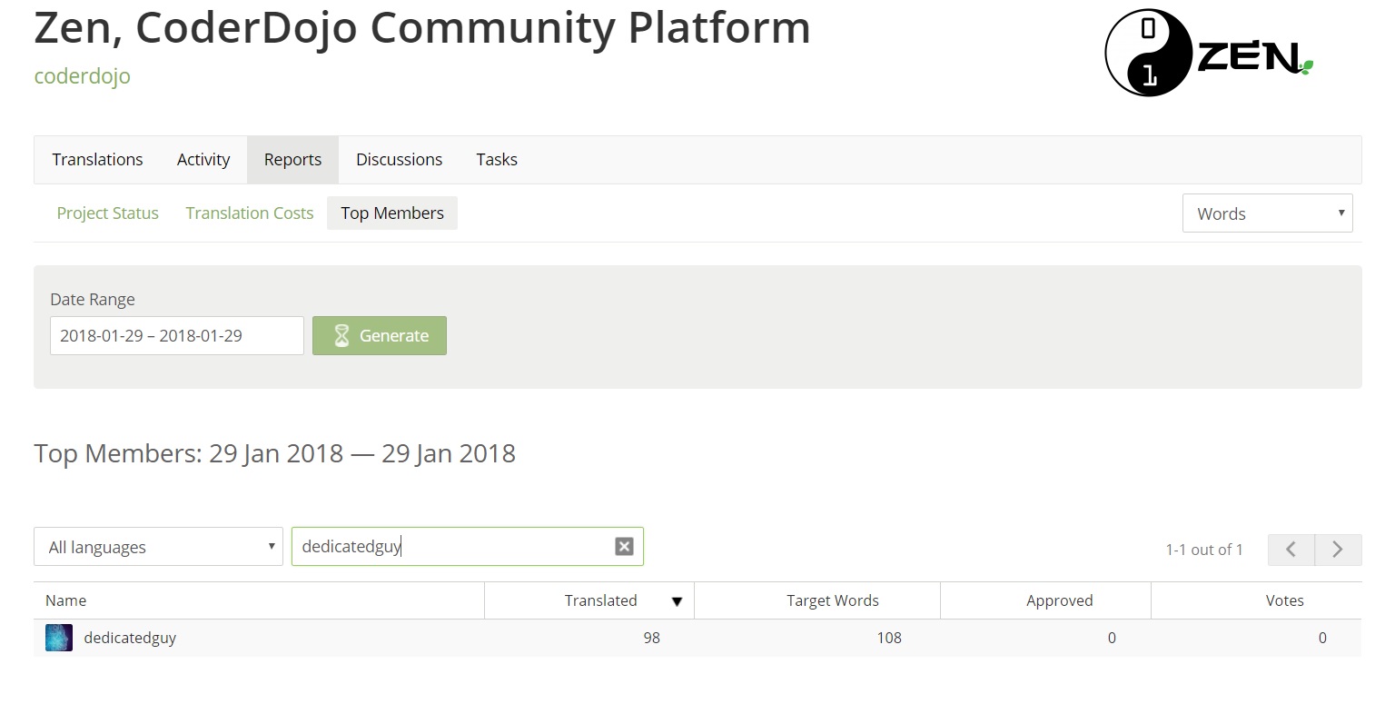Click the Date Range label
Viewport: 1385px width, 704px height.
93,300
